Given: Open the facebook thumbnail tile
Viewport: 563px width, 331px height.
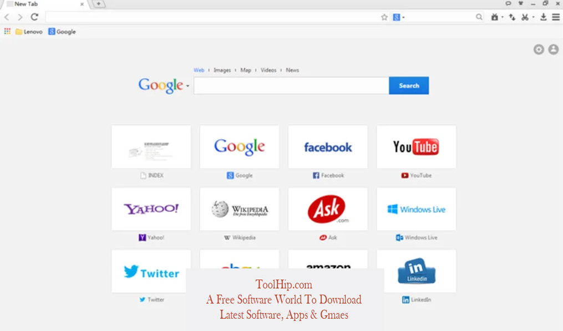Looking at the screenshot, I should pyautogui.click(x=328, y=146).
